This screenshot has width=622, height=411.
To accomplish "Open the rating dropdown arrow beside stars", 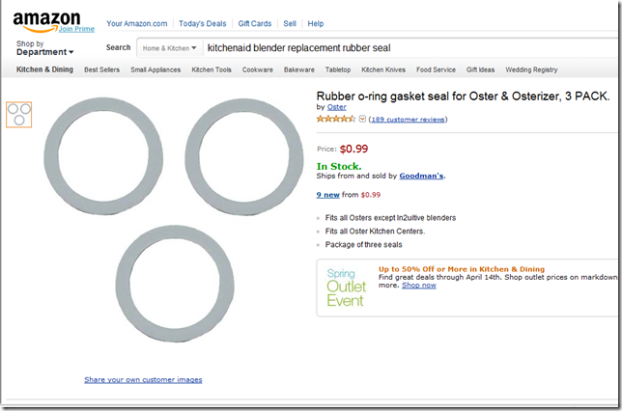I will point(362,120).
